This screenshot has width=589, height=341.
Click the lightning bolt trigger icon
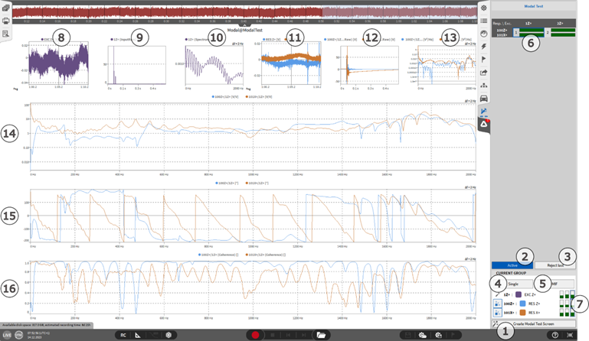(x=483, y=47)
